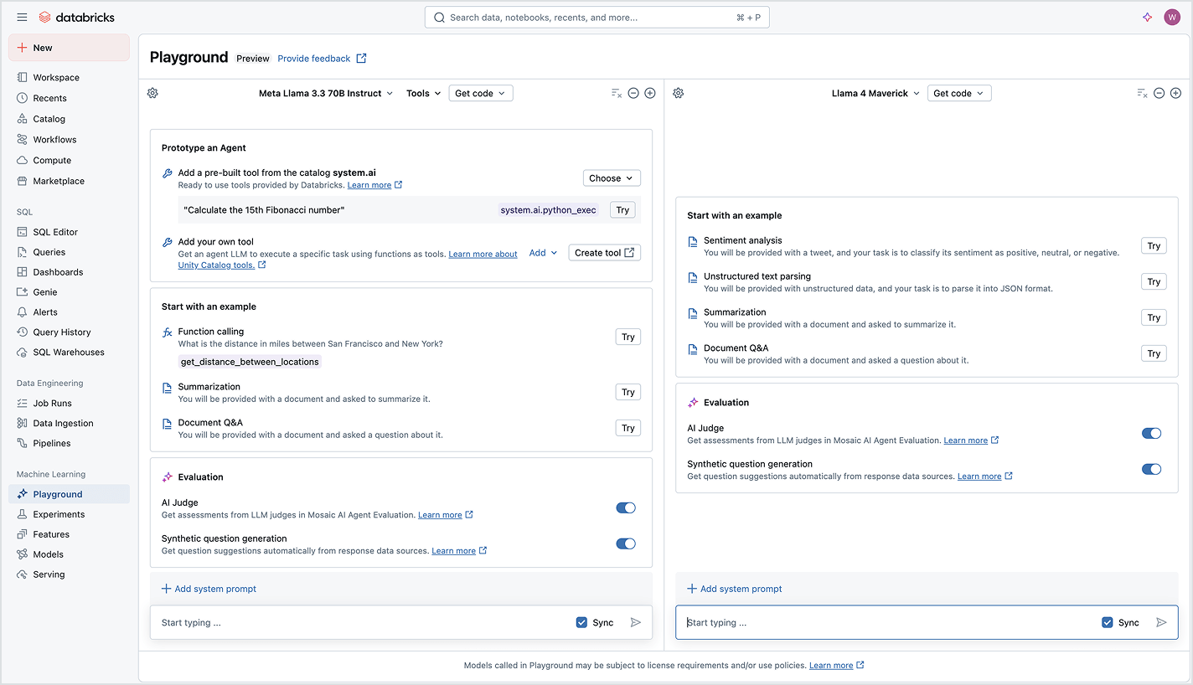Viewport: 1193px width, 685px height.
Task: Toggle Synthetic question generation in right pane
Action: coord(1151,469)
